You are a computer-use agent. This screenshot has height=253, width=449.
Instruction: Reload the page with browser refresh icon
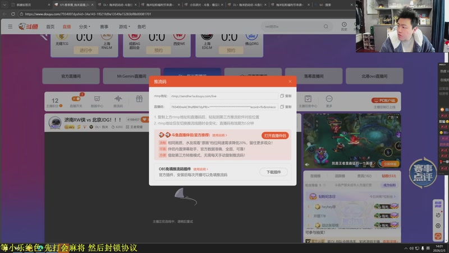click(13, 13)
